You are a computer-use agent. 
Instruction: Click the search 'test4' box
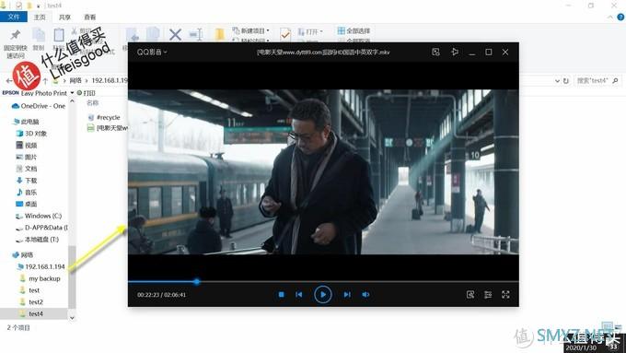pos(597,81)
